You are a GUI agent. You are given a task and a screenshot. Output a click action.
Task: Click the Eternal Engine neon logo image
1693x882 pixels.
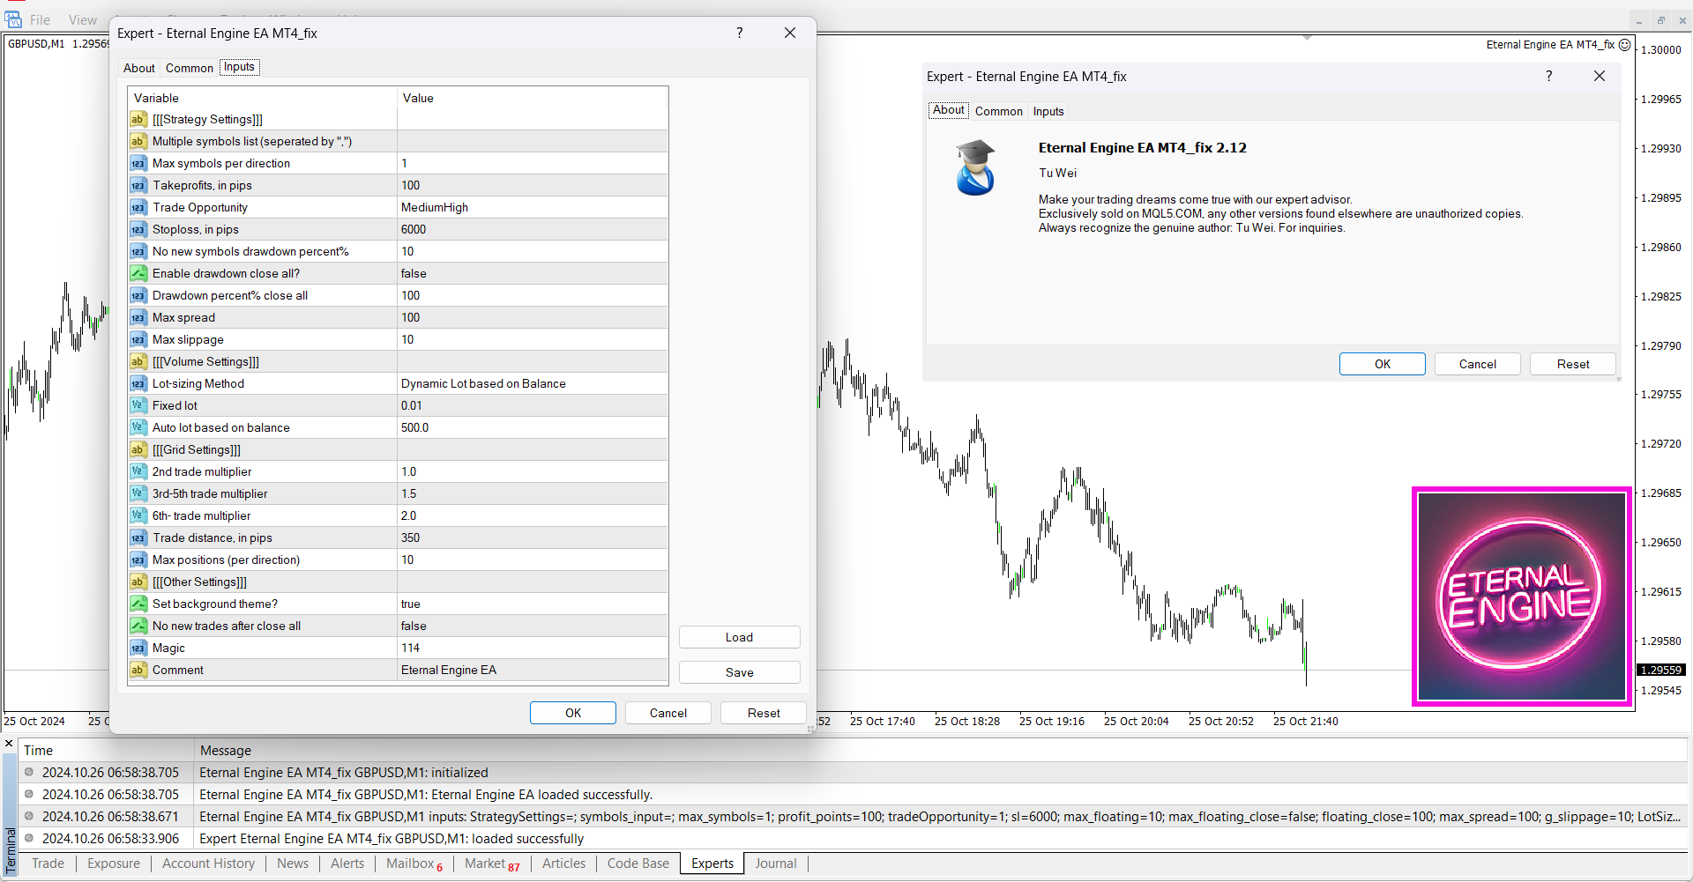click(x=1522, y=597)
